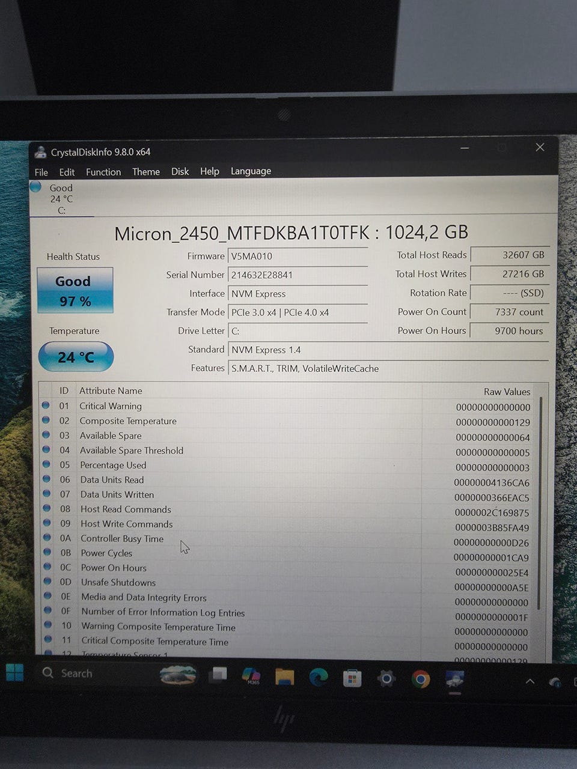Open the Theme menu
The image size is (577, 769).
[x=146, y=172]
